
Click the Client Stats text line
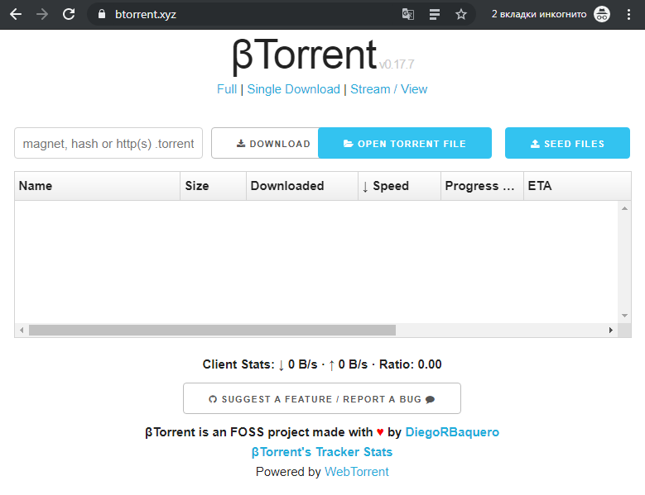tap(322, 364)
